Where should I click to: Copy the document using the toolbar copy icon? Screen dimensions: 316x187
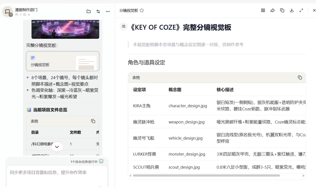[x=282, y=11]
